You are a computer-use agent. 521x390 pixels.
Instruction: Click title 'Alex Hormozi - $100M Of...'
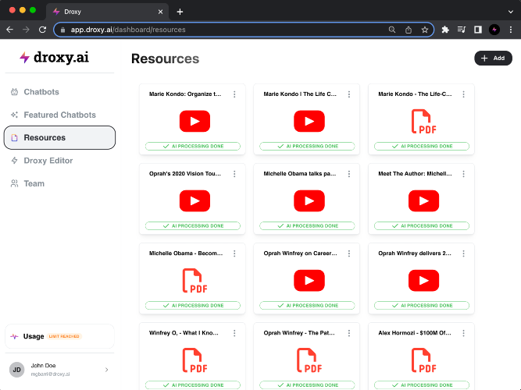point(415,333)
